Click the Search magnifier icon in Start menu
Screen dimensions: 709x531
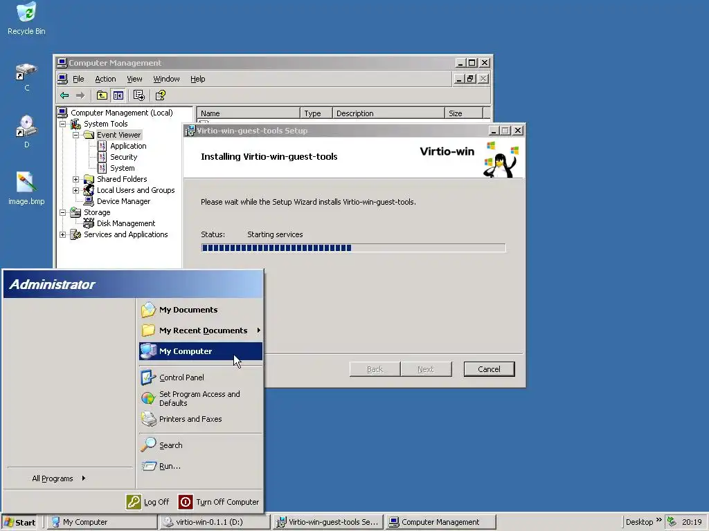pyautogui.click(x=148, y=445)
